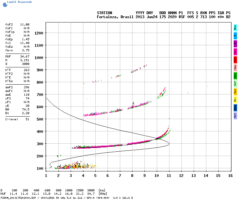Click the foF2 value 11.00
Image resolution: width=246 pixels, height=200 pixels.
pos(25,25)
